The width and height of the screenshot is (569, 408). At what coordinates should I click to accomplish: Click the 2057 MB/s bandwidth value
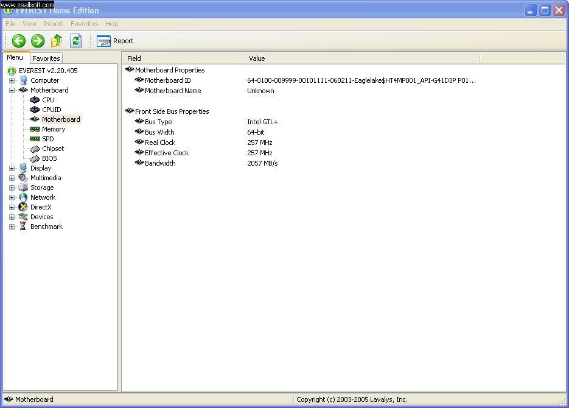pyautogui.click(x=262, y=163)
